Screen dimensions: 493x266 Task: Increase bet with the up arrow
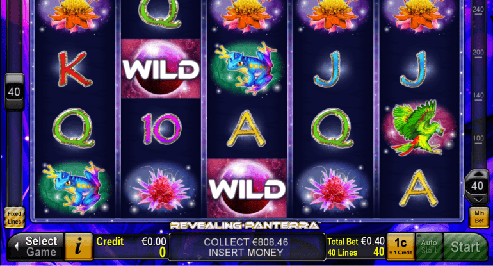click(x=477, y=174)
